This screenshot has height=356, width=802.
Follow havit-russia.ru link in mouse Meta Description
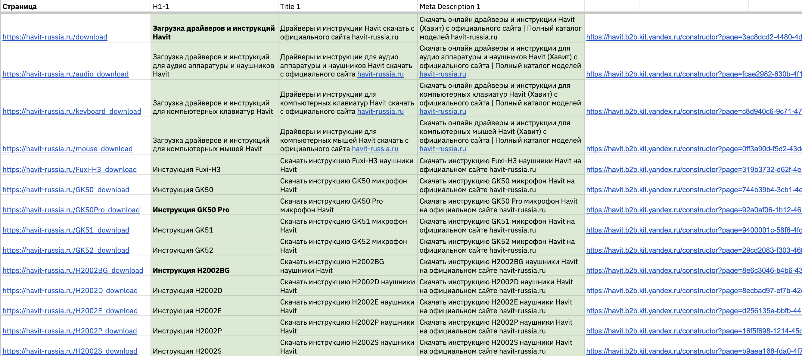[443, 148]
